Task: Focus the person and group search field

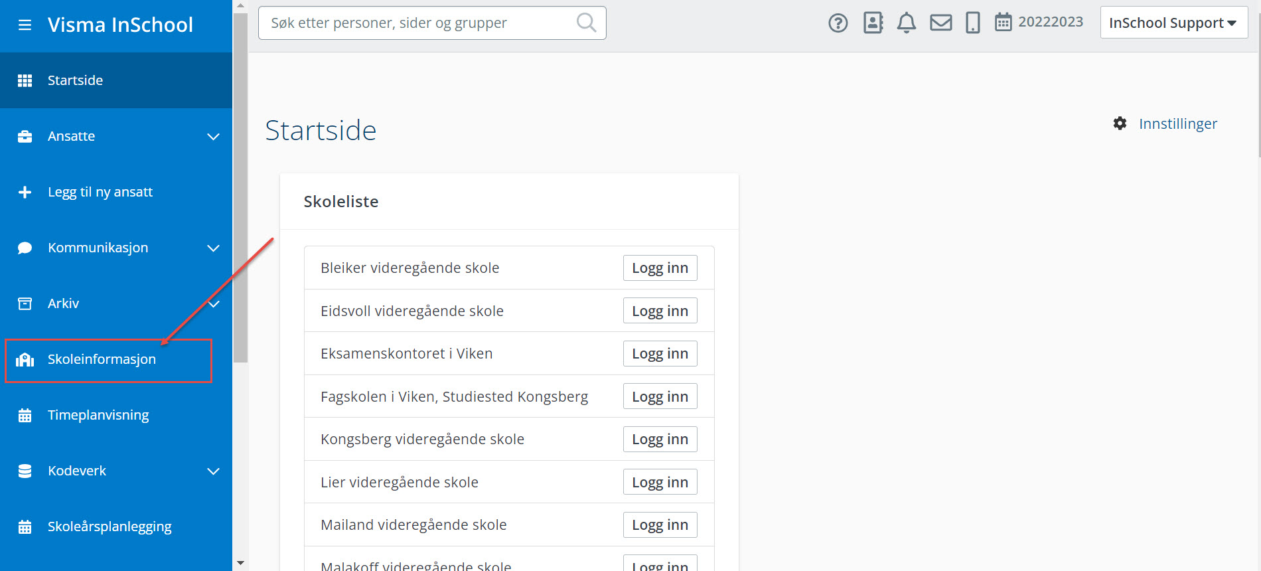Action: click(x=432, y=23)
